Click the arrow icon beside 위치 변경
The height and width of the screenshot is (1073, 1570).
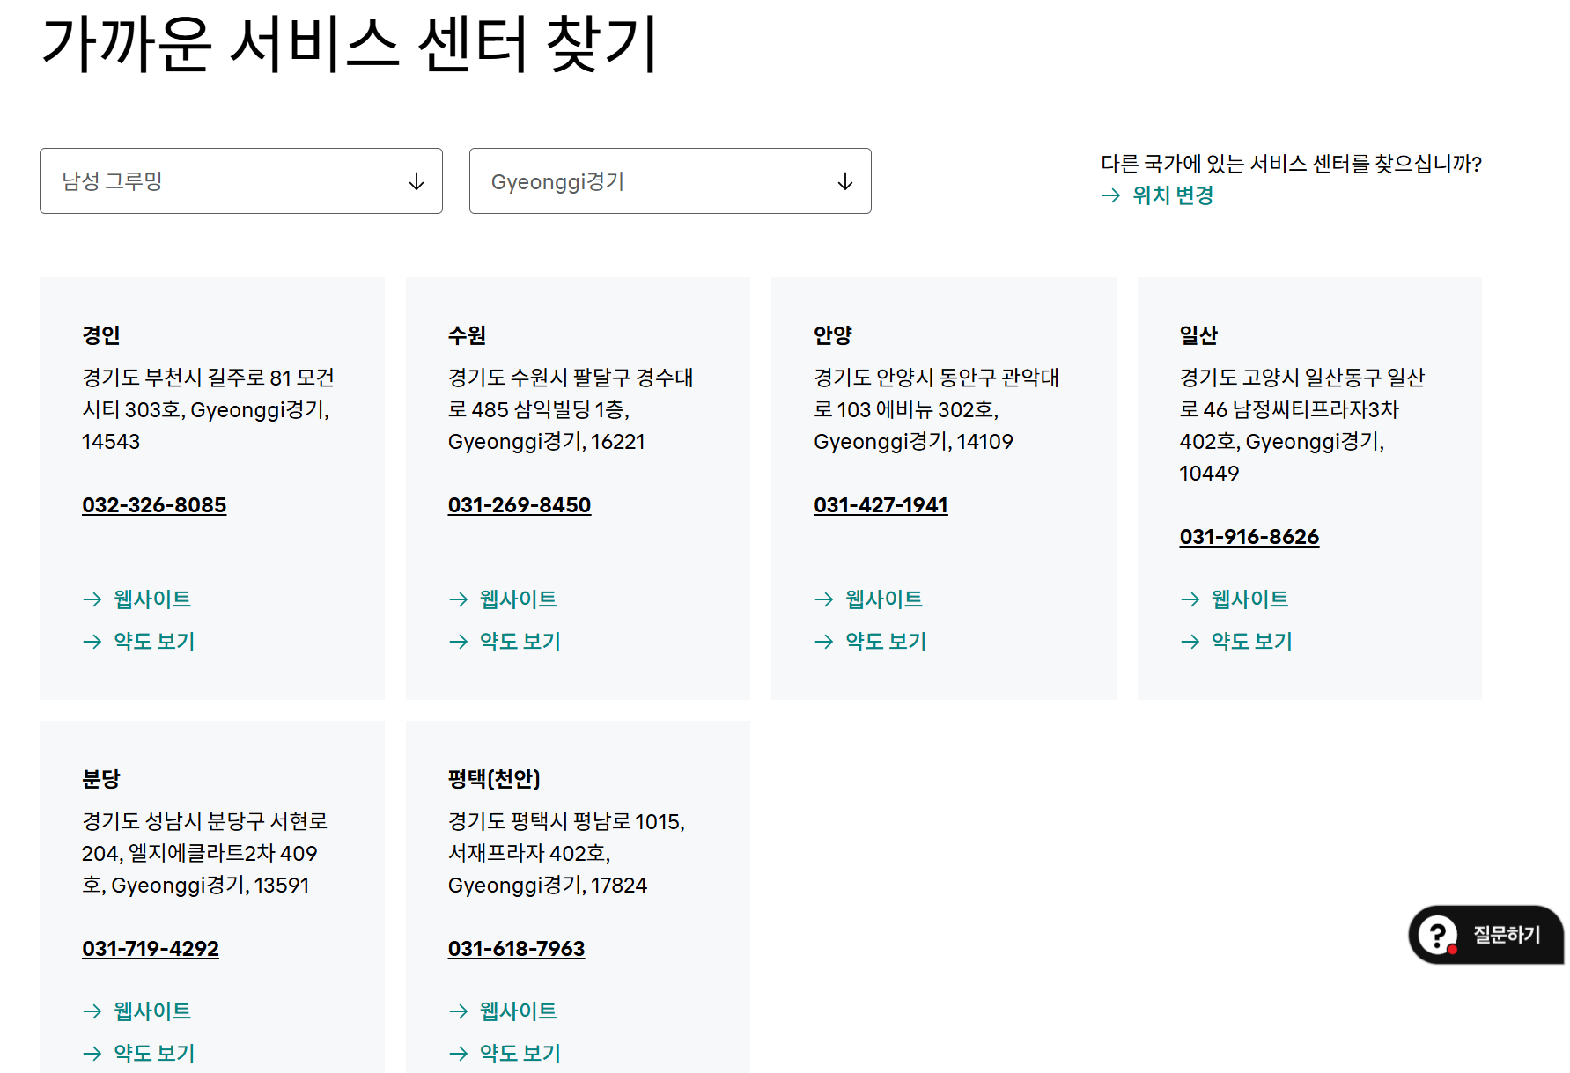1110,195
